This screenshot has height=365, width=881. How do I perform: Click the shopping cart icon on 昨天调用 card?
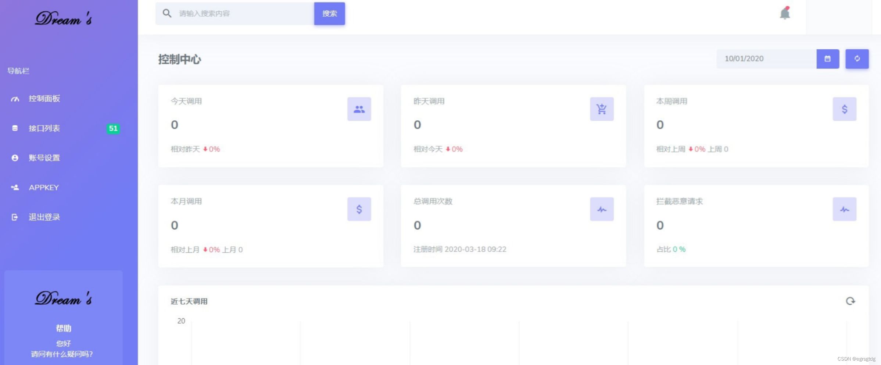602,109
